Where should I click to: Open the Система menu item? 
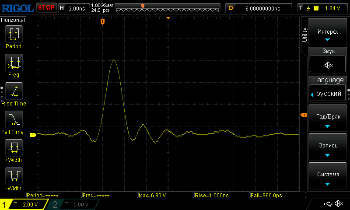click(x=328, y=177)
